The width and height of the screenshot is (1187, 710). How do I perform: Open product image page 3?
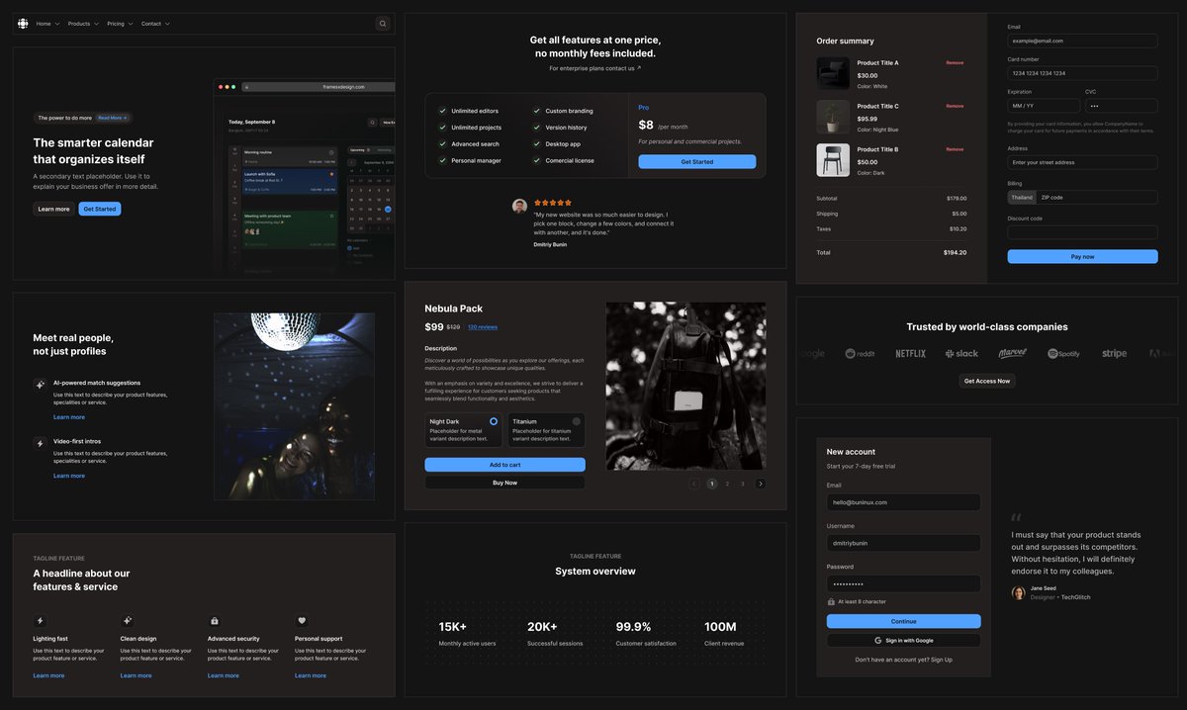pos(743,484)
